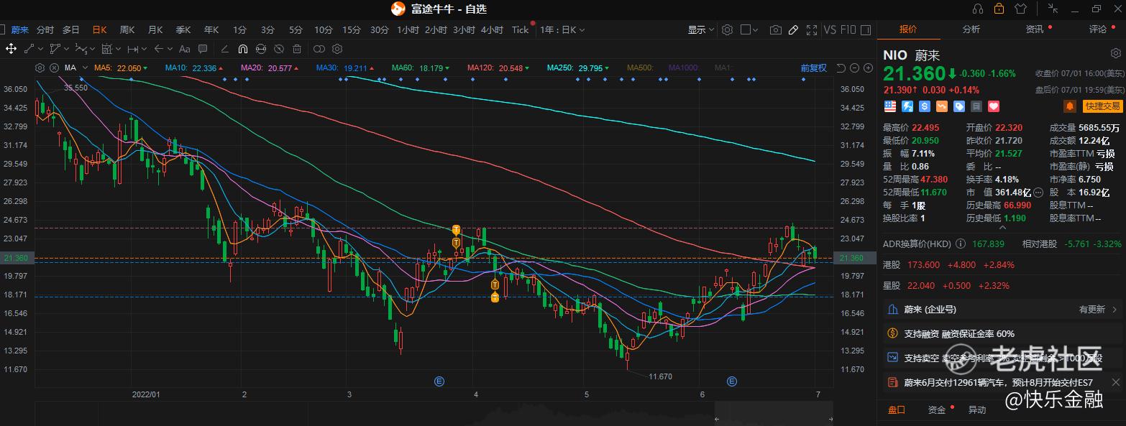
Task: Select the comment bubble annotation tool
Action: [x=203, y=49]
